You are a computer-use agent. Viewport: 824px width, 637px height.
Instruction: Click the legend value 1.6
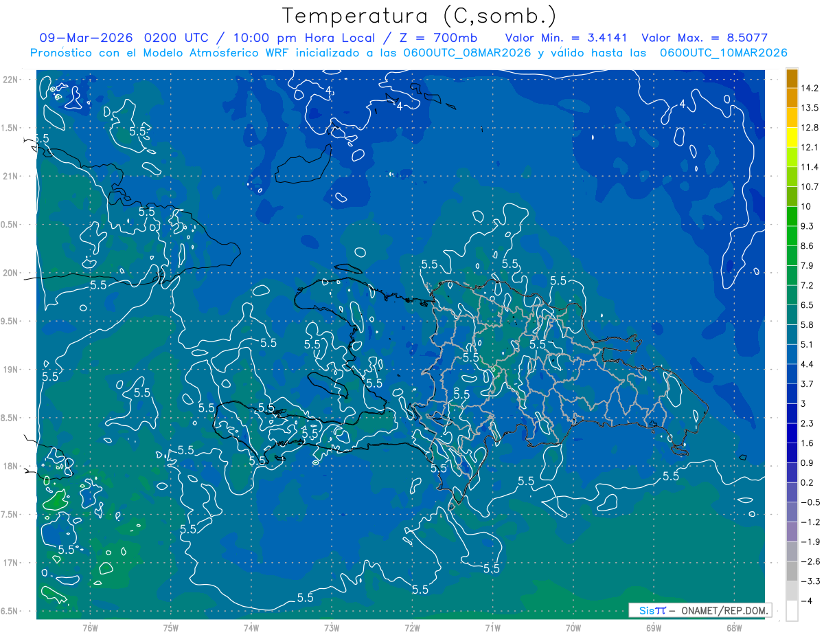[808, 443]
